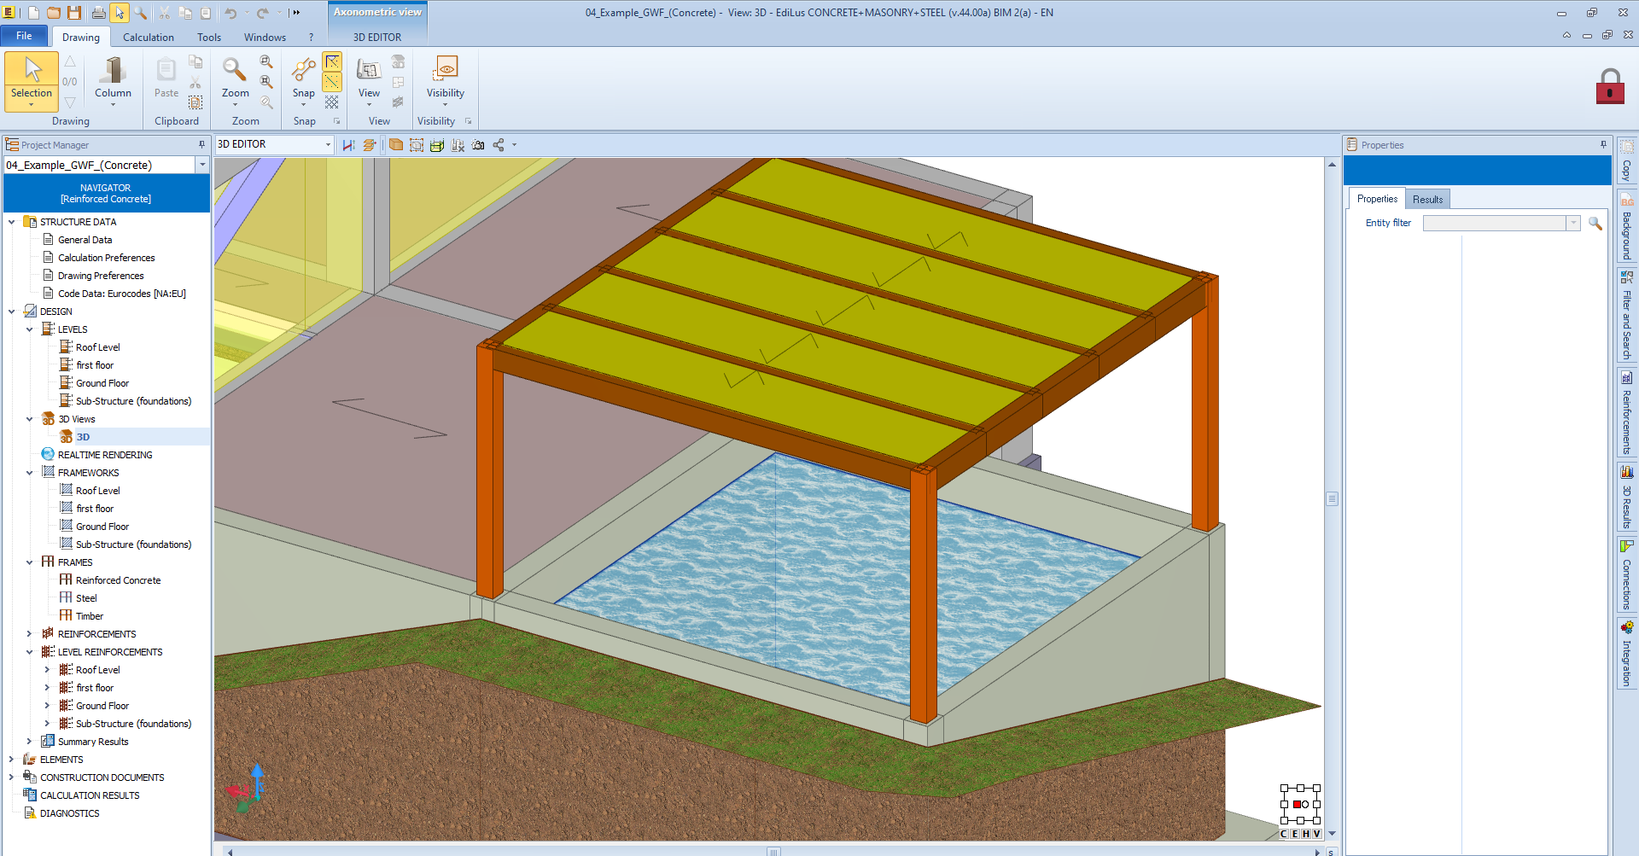This screenshot has height=856, width=1639.
Task: Switch to the Results tab in Properties
Action: click(1427, 198)
